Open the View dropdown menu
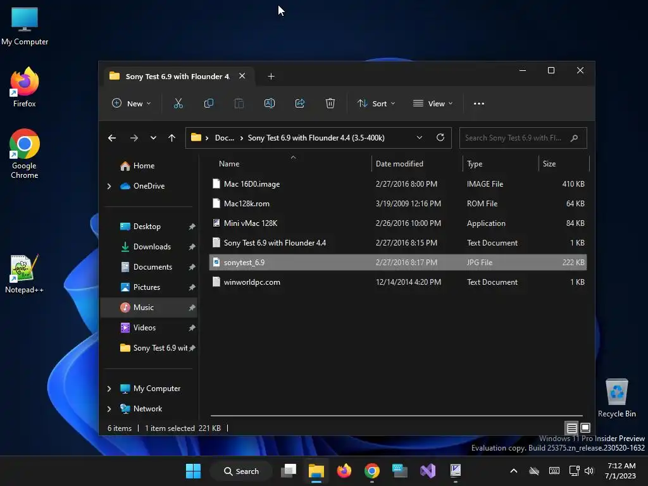The image size is (648, 486). (x=433, y=103)
